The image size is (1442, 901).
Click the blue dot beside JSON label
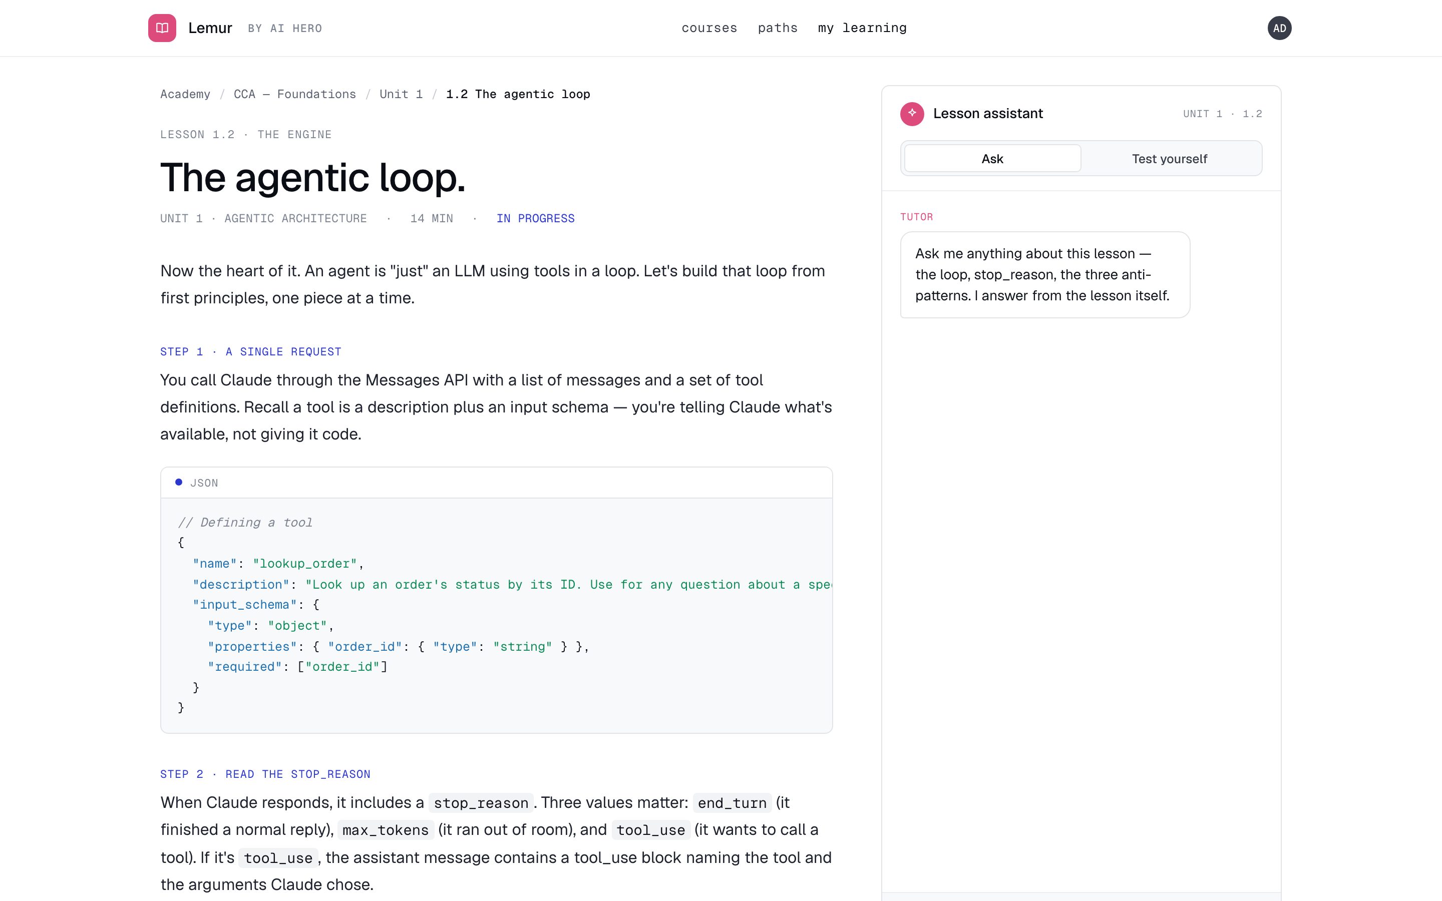tap(179, 482)
